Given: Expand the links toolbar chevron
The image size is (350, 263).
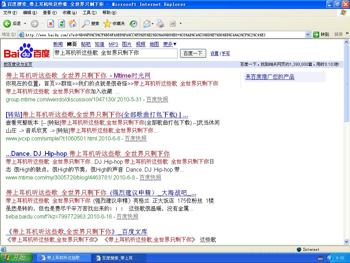Looking at the screenshot, I should coord(347,33).
